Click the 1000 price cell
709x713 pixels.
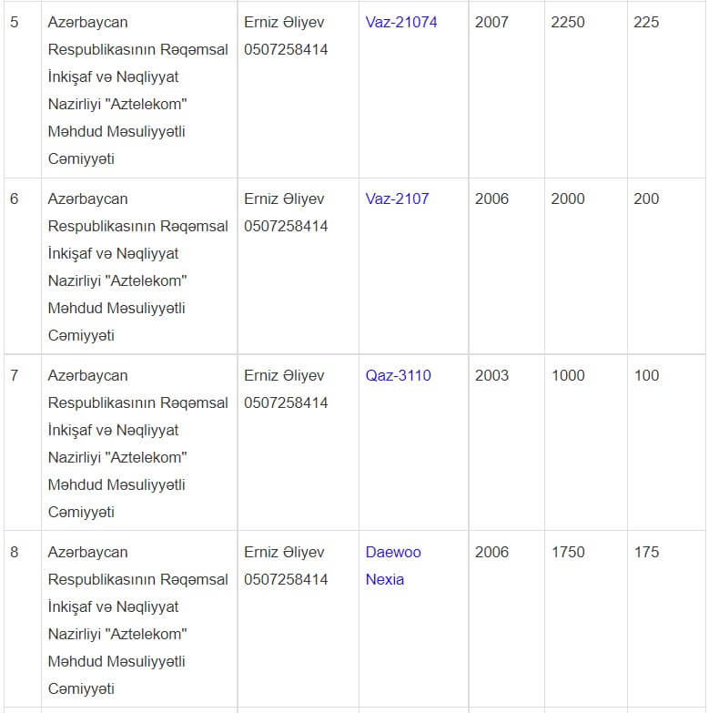pos(568,375)
